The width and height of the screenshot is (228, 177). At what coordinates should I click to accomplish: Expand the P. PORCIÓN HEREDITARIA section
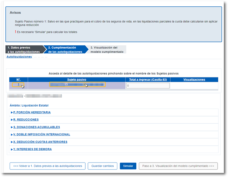click(32, 112)
